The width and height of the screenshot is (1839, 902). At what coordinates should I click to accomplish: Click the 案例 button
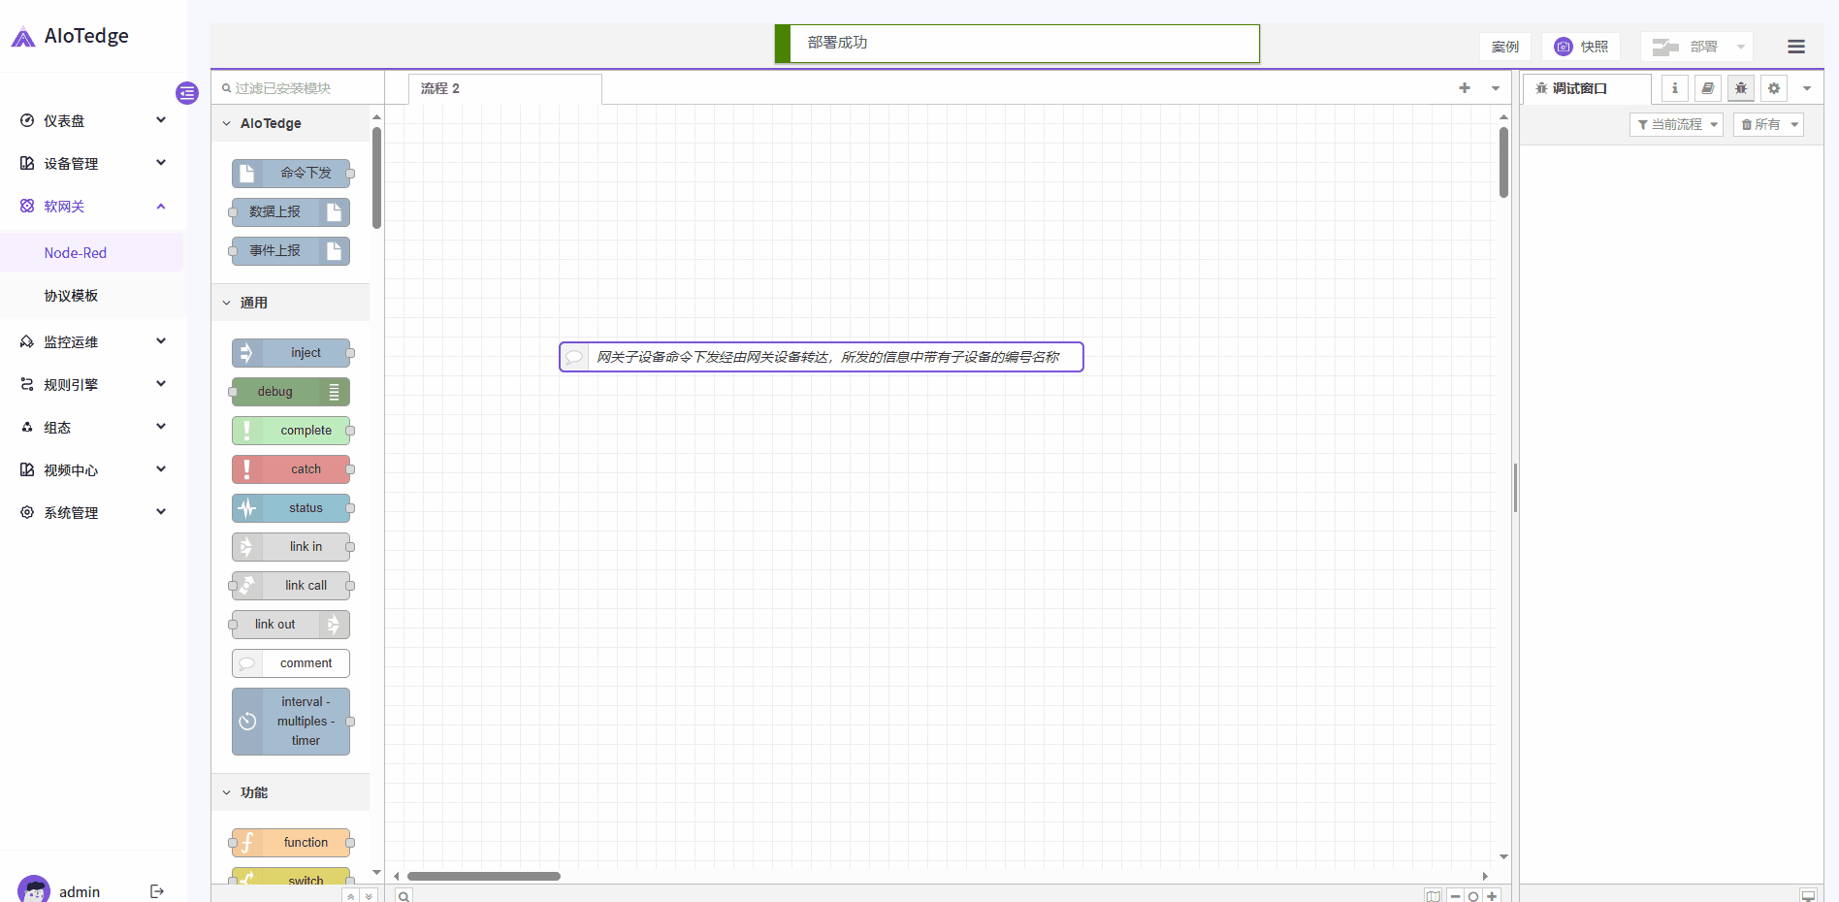click(x=1504, y=47)
